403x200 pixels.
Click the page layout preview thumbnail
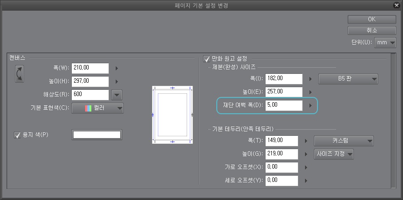(x=172, y=114)
